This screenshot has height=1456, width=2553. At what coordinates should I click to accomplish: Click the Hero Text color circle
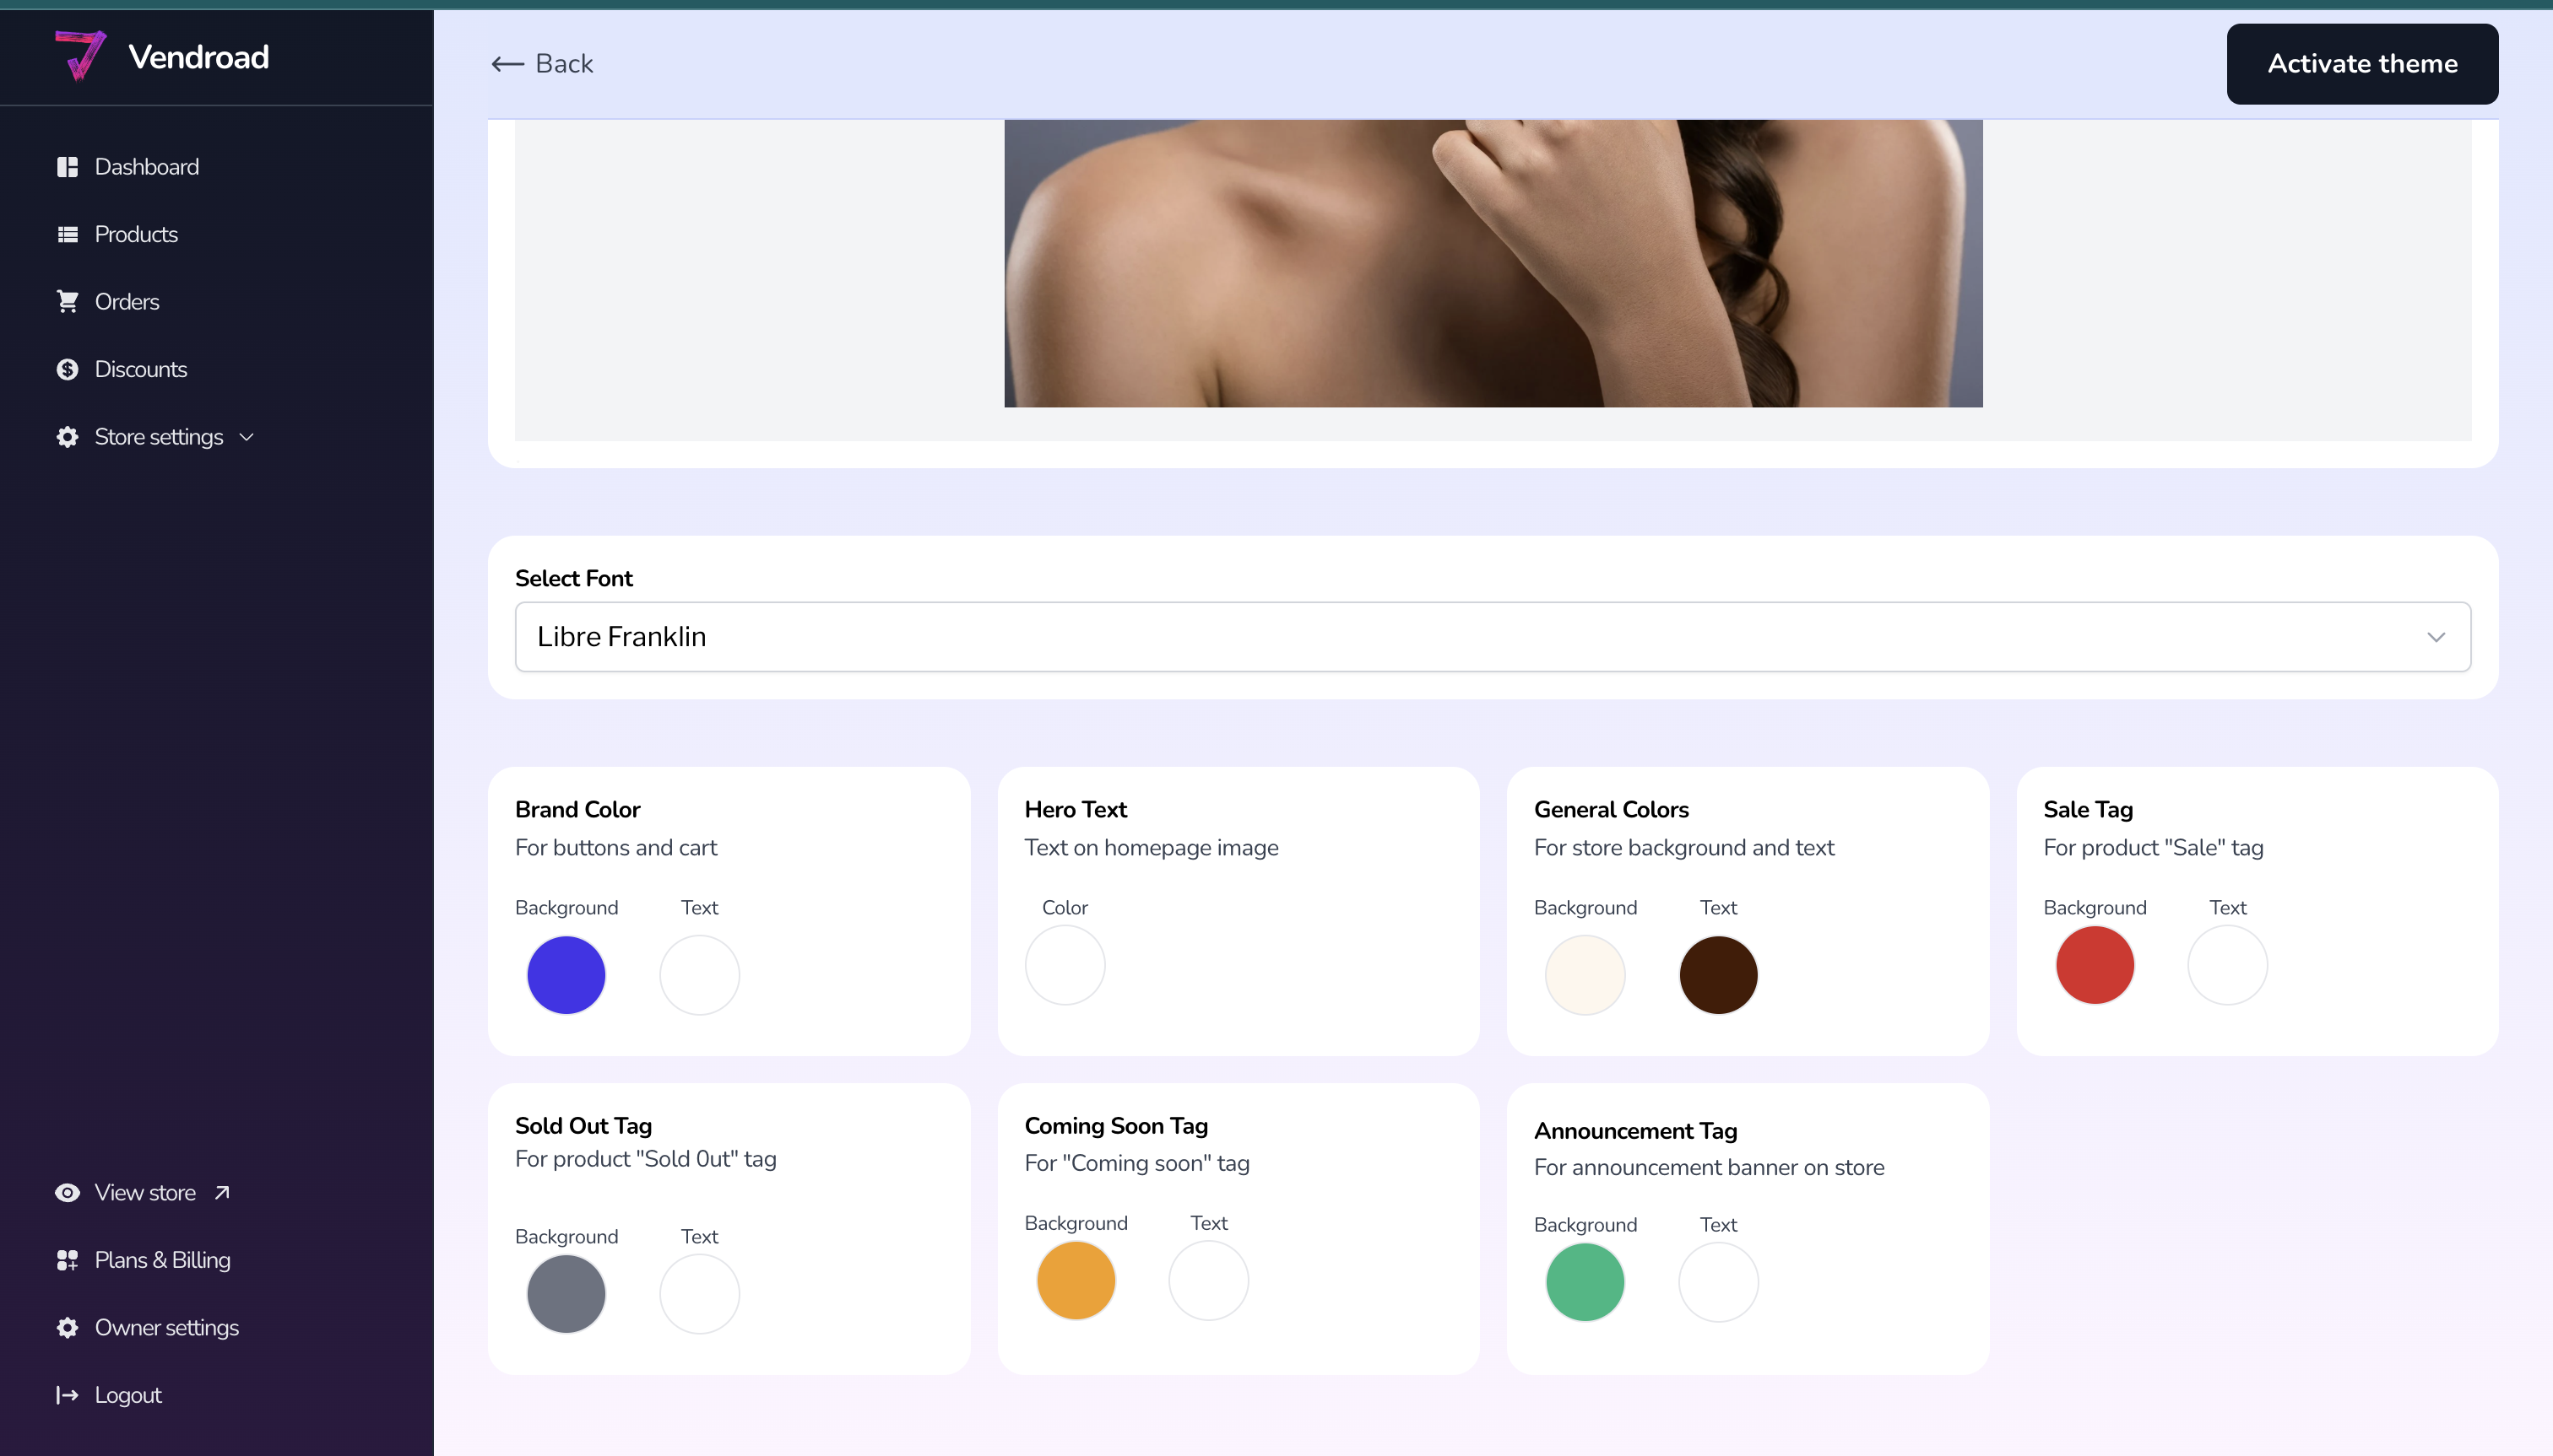click(x=1064, y=964)
